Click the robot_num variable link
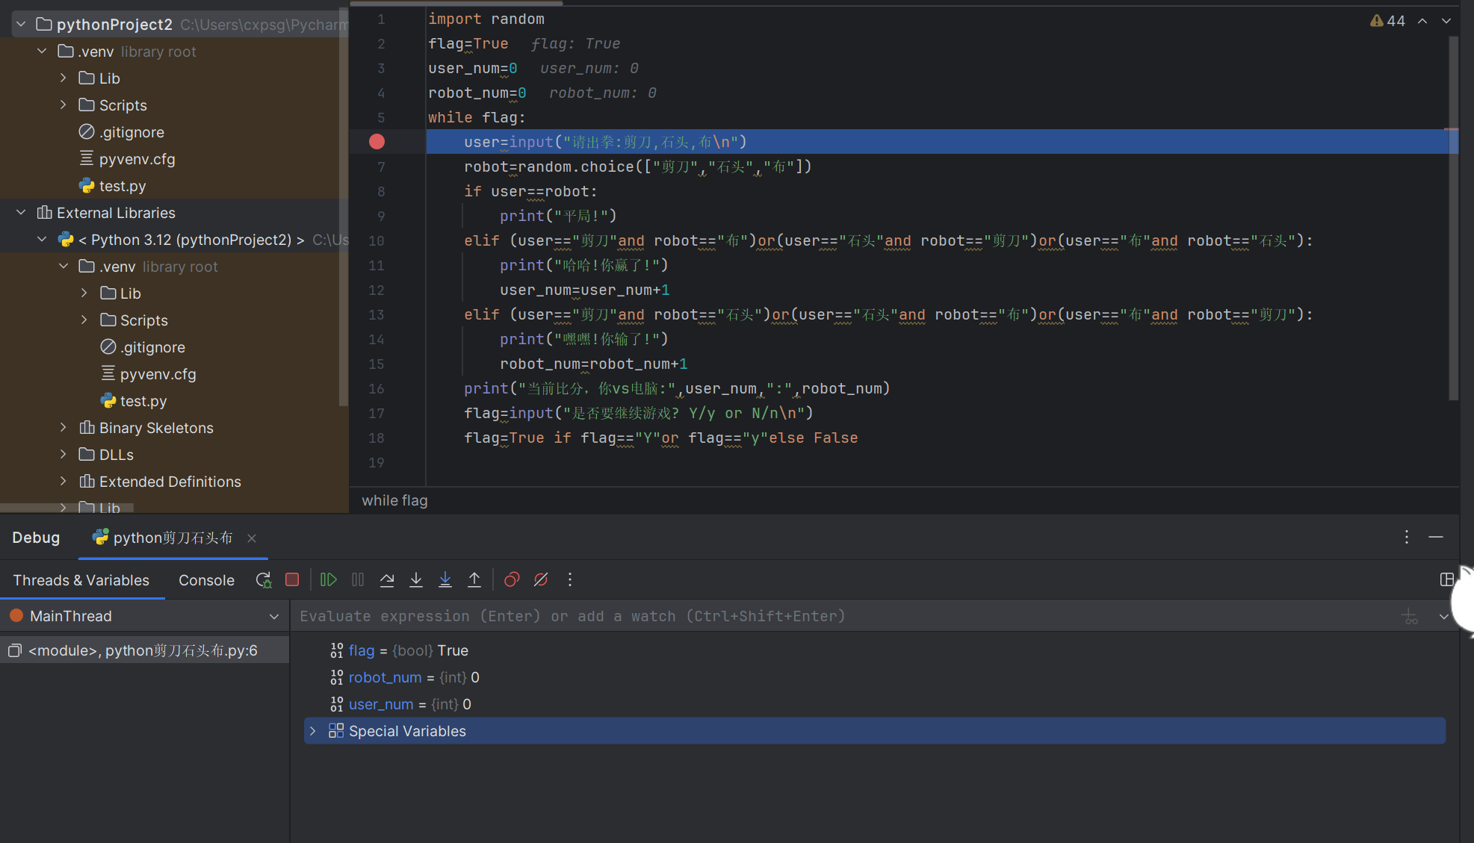The image size is (1474, 843). point(385,677)
